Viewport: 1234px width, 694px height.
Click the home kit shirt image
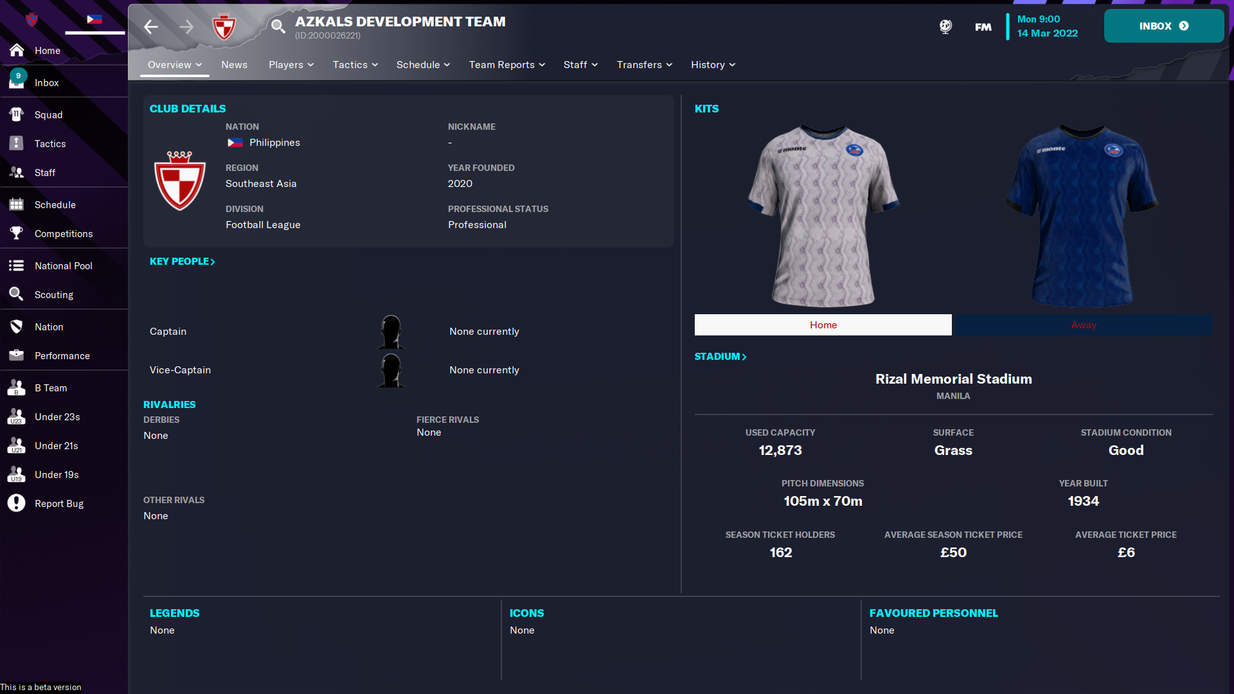[x=823, y=215]
